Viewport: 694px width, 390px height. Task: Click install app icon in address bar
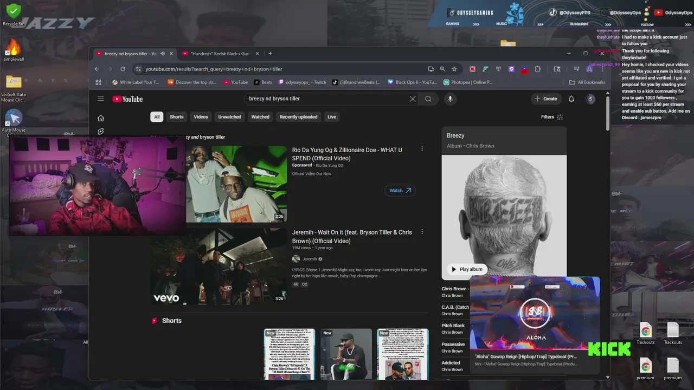pos(431,69)
